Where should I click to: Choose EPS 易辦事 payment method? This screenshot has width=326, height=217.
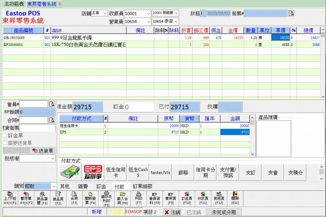point(93,172)
